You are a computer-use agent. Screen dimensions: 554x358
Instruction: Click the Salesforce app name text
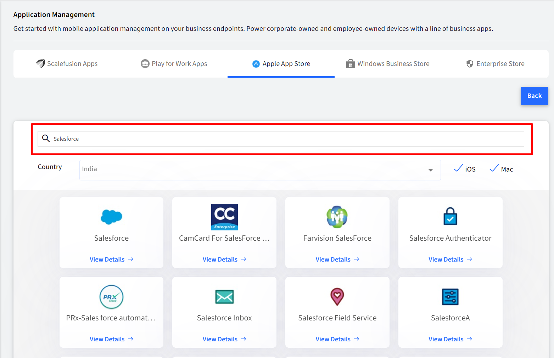111,238
